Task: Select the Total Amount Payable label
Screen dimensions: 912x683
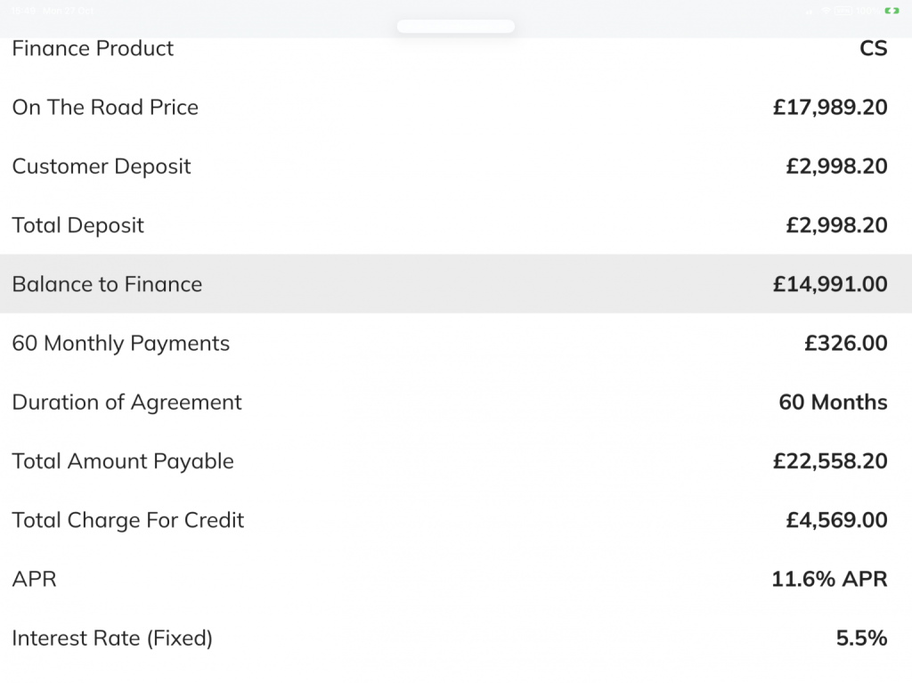Action: (123, 461)
